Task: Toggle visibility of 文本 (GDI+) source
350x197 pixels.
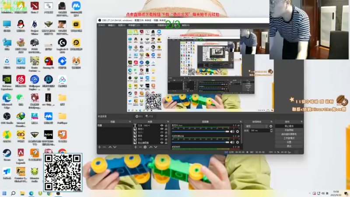Action: tap(162, 126)
